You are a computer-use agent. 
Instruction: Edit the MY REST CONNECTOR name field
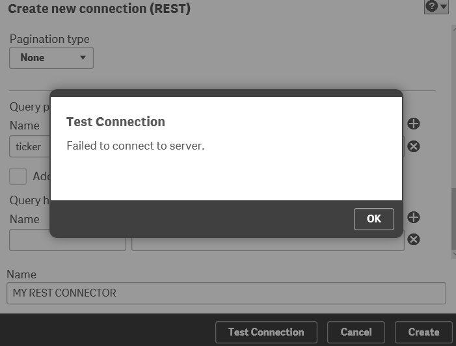226,293
